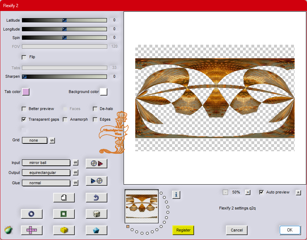The height and width of the screenshot is (240, 307).
Task: Open the Input dropdown showing mirror ball
Action: [46, 163]
